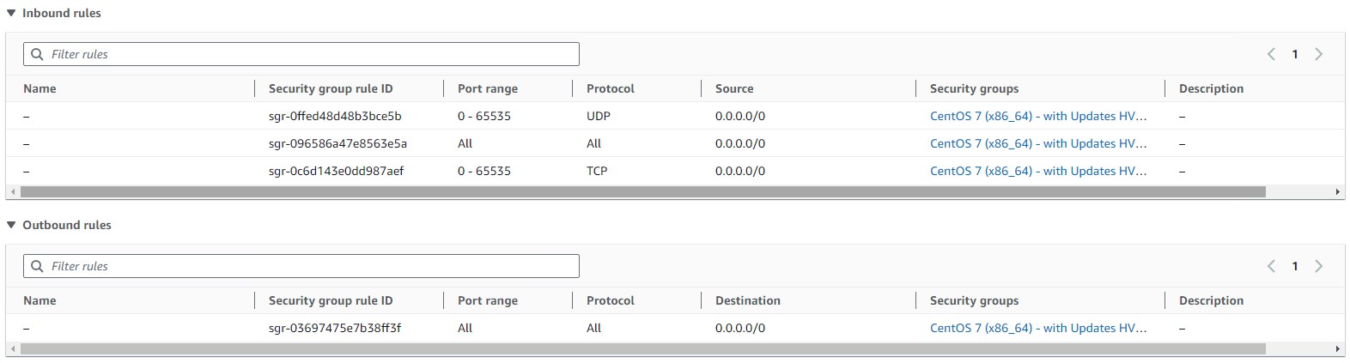This screenshot has width=1350, height=363.
Task: Sort inbound rules by Port range header
Action: [x=488, y=88]
